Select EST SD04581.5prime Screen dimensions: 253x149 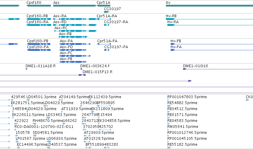(x=48, y=133)
